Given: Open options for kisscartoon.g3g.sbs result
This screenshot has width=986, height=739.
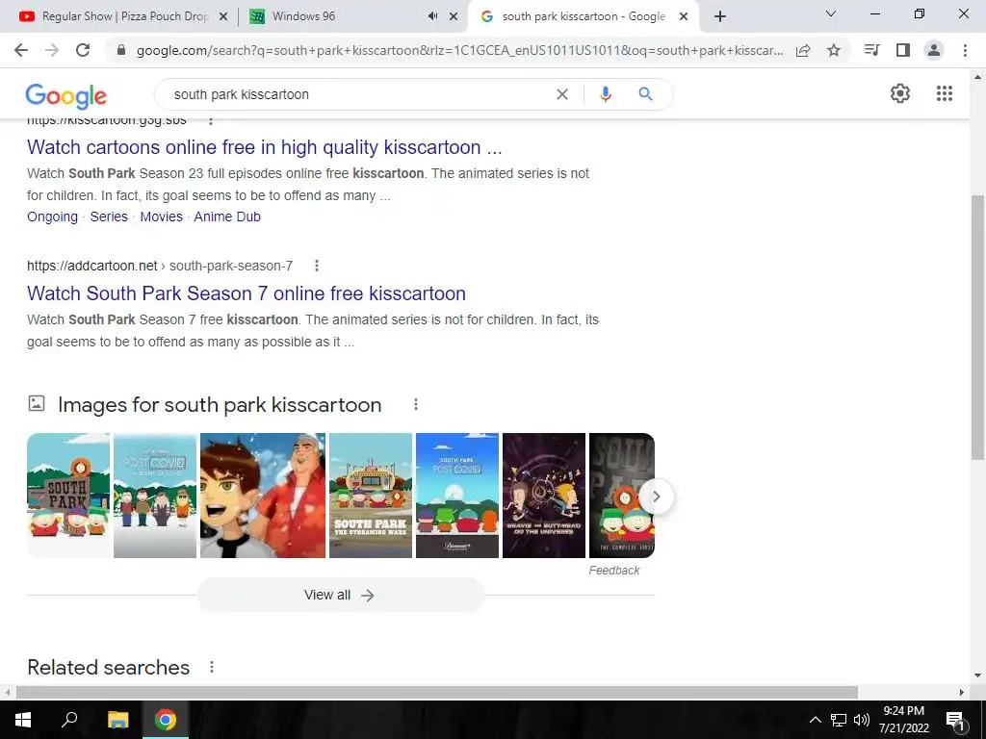Looking at the screenshot, I should (211, 120).
